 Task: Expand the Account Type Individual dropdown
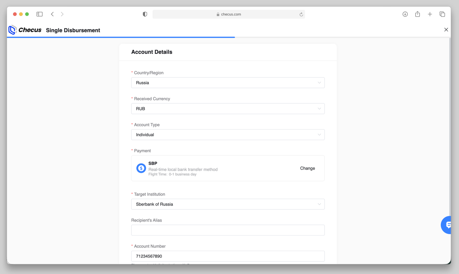pyautogui.click(x=228, y=135)
